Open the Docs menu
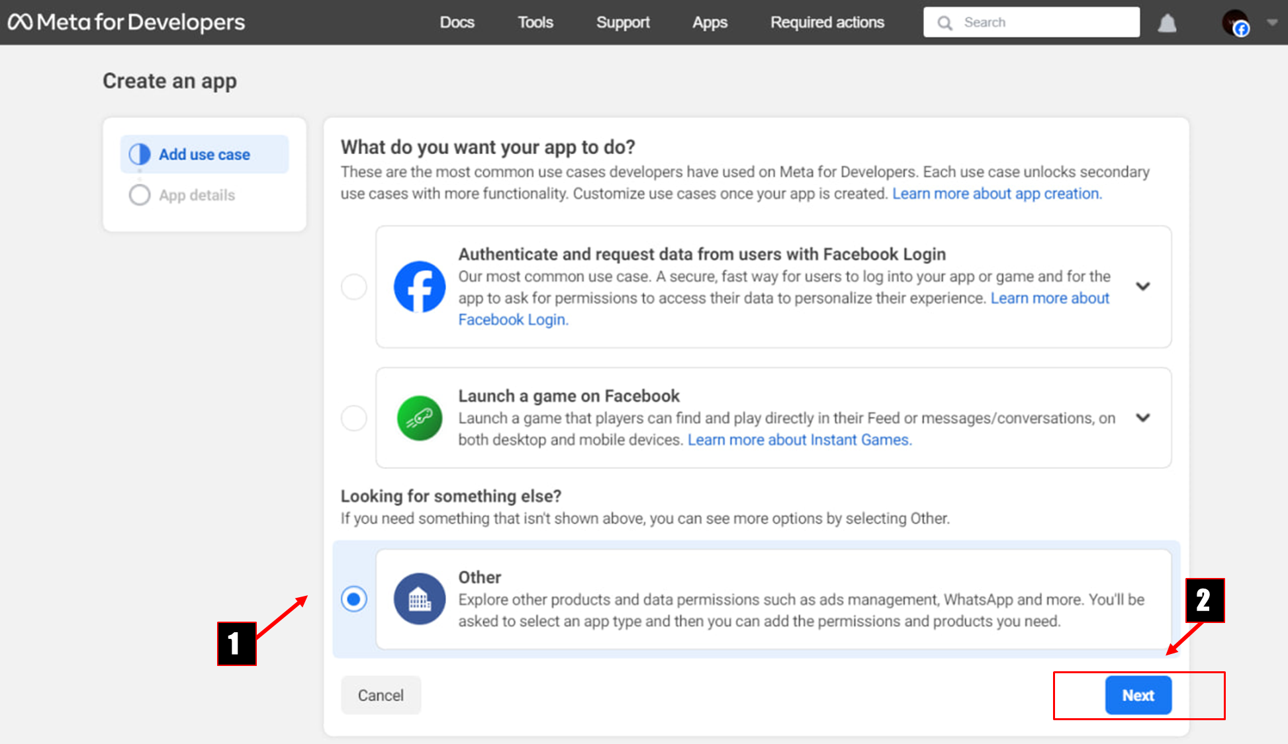 (457, 22)
